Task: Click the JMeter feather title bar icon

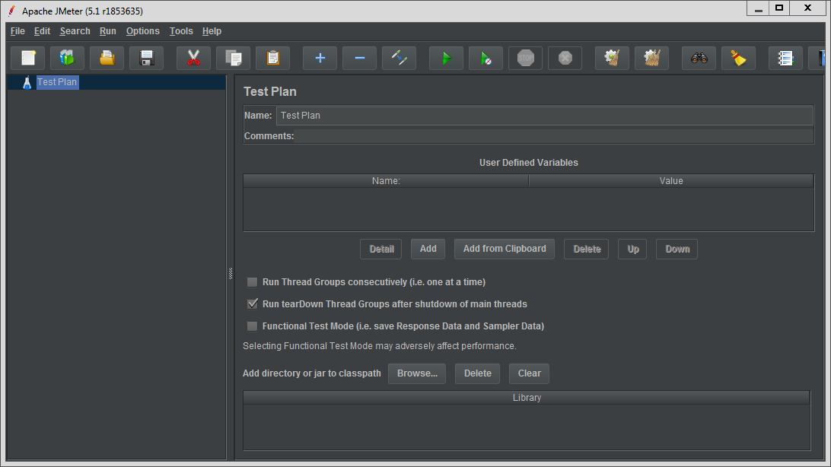Action: click(11, 11)
